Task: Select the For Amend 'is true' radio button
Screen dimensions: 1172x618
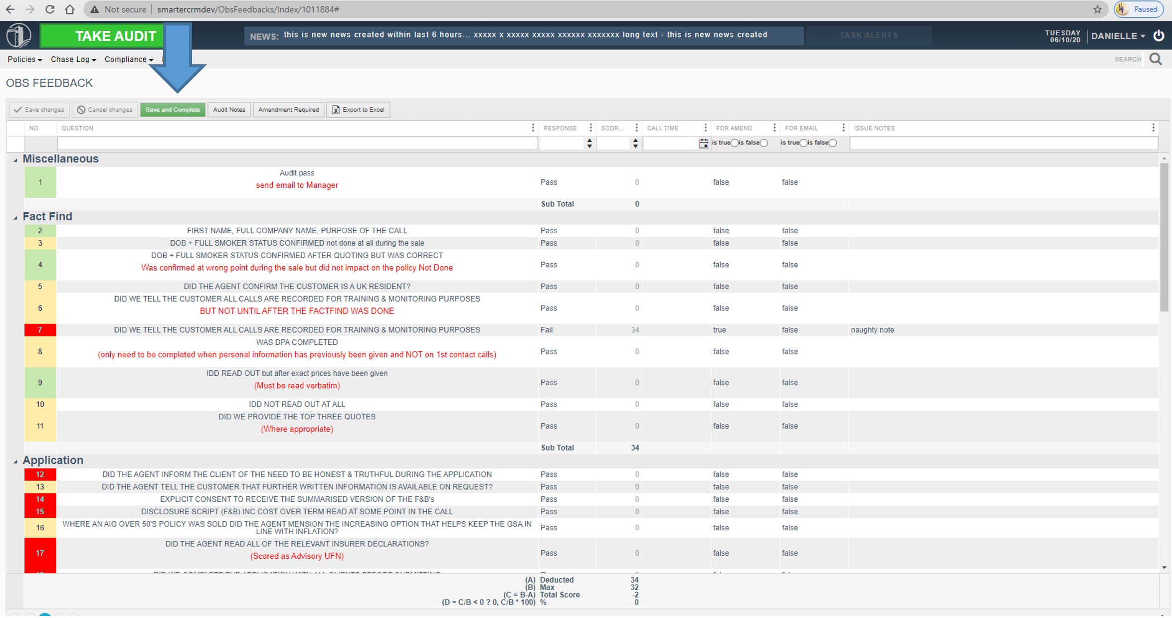Action: click(x=735, y=143)
